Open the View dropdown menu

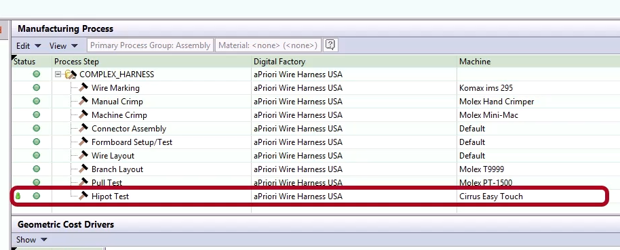(63, 46)
